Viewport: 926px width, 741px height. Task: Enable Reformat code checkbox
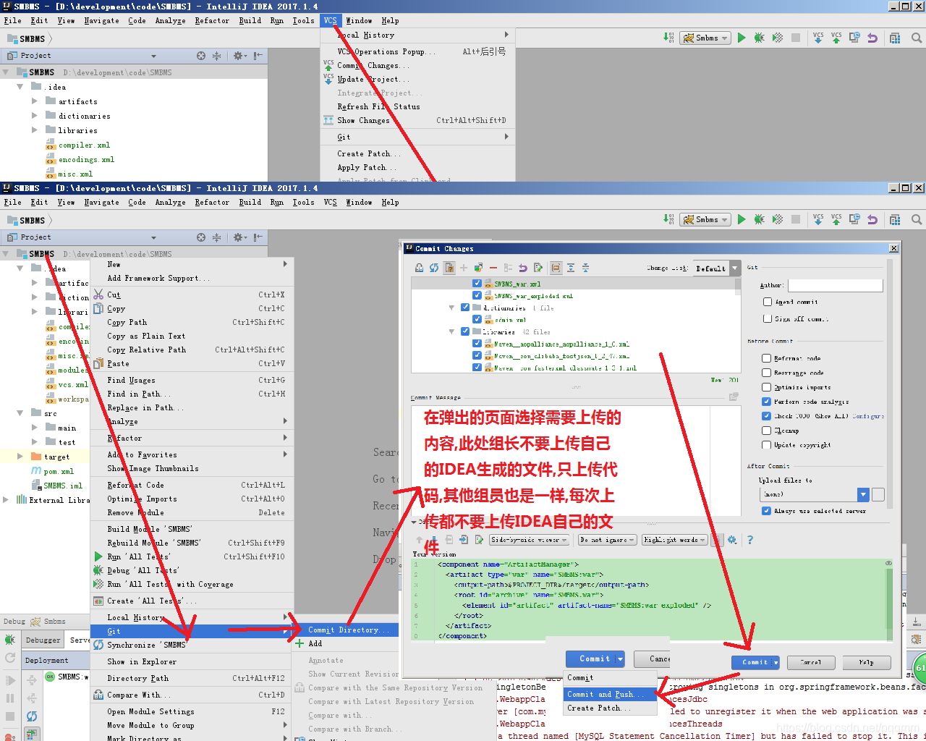coord(766,358)
